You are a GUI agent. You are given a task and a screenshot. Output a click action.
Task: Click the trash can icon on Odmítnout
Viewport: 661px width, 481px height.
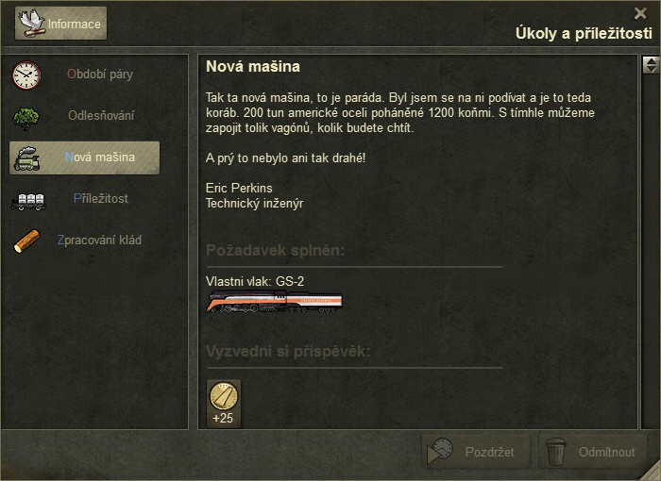coord(555,452)
